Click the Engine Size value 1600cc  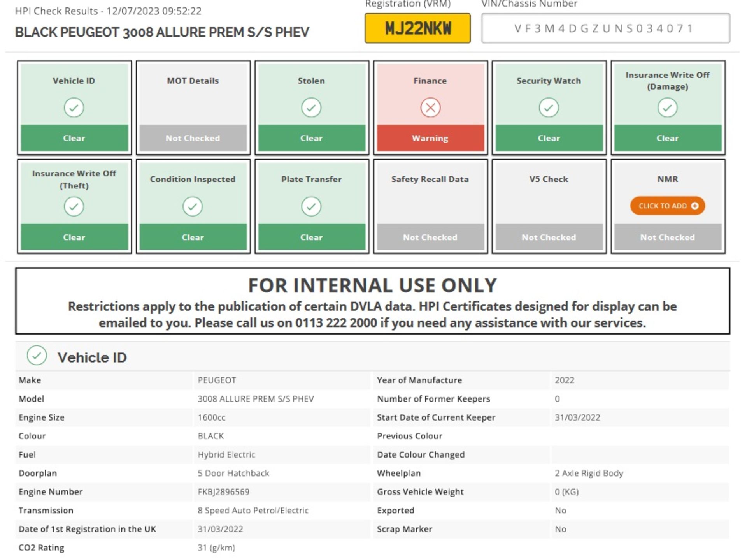211,417
